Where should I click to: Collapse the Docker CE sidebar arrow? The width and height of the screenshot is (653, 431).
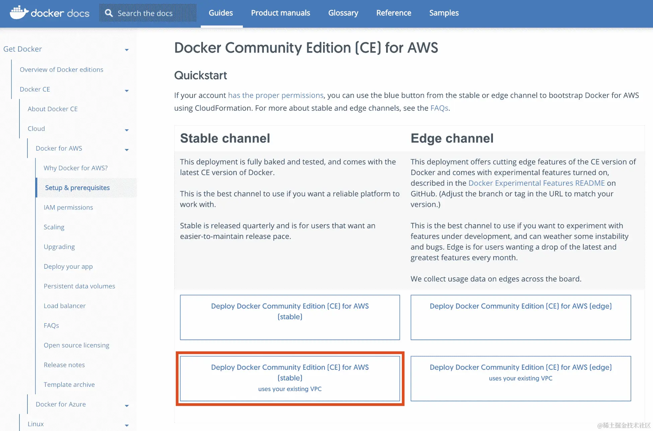127,91
